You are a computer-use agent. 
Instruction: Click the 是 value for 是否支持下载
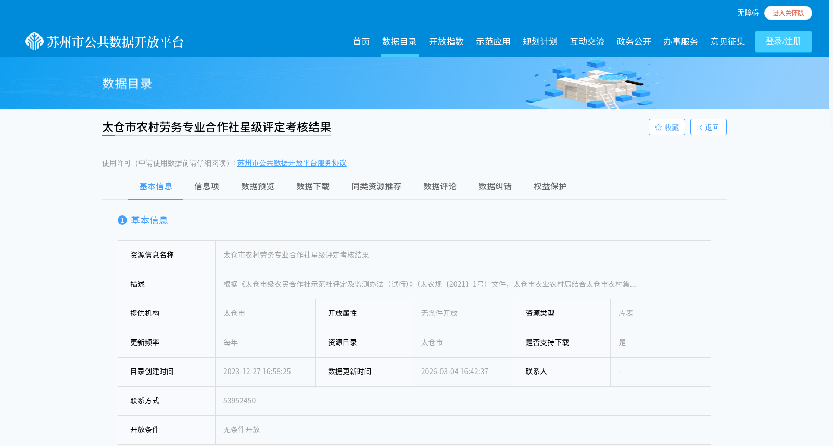pyautogui.click(x=622, y=342)
